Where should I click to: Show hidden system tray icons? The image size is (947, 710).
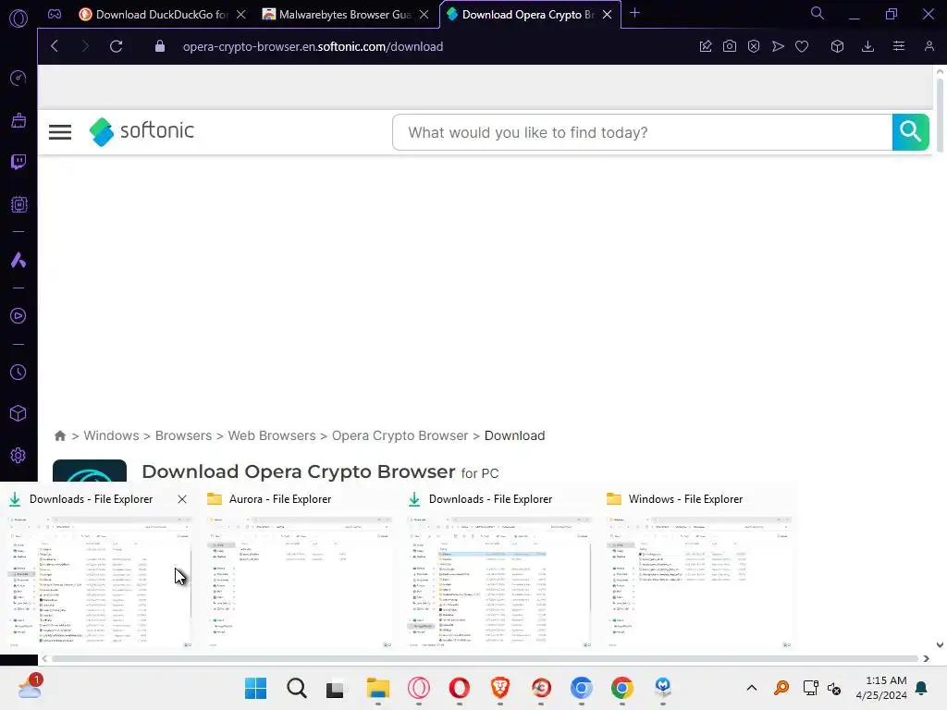(x=752, y=688)
